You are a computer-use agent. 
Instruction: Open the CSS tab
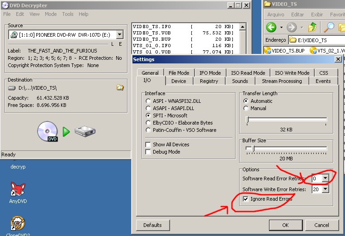324,73
